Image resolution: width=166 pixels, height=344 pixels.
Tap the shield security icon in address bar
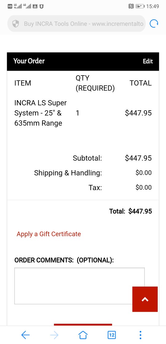16,23
